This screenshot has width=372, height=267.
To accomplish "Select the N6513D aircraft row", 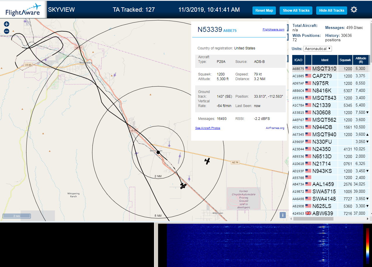I will point(331,156).
